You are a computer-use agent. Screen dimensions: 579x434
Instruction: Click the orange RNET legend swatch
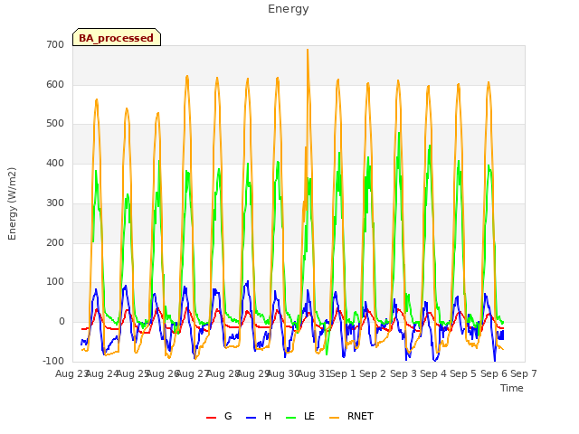(334, 417)
